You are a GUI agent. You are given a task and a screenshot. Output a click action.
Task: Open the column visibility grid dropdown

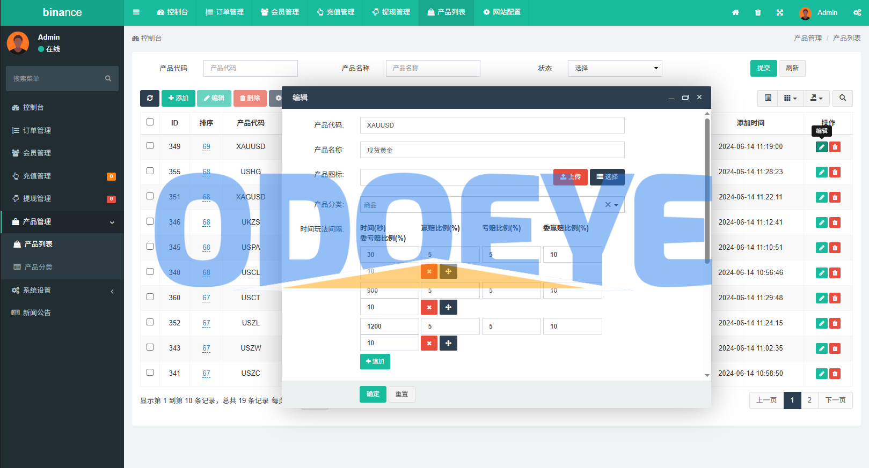(x=790, y=98)
